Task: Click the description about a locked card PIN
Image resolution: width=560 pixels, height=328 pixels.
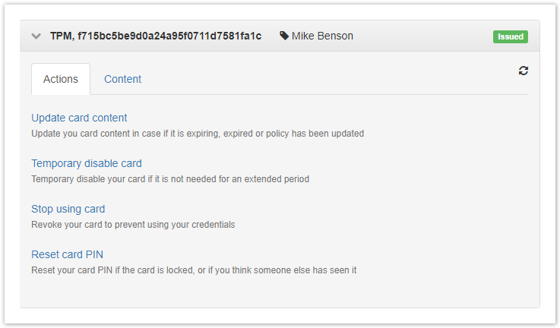Action: pos(194,270)
